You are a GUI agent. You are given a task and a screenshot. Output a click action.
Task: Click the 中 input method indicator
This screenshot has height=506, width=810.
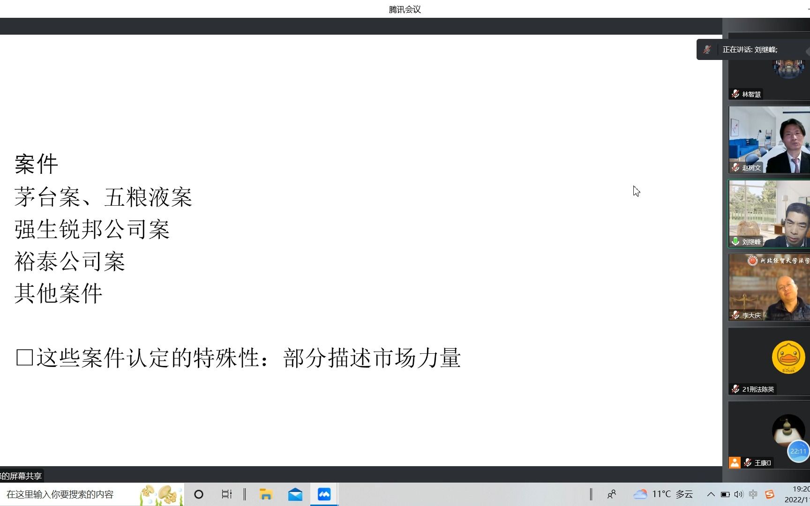coord(753,494)
